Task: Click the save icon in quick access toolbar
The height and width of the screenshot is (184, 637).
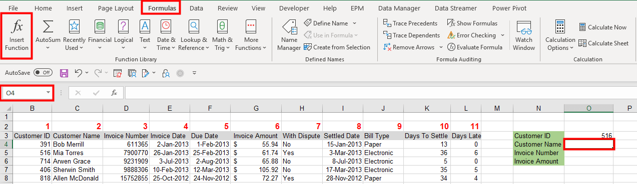Action: click(64, 73)
